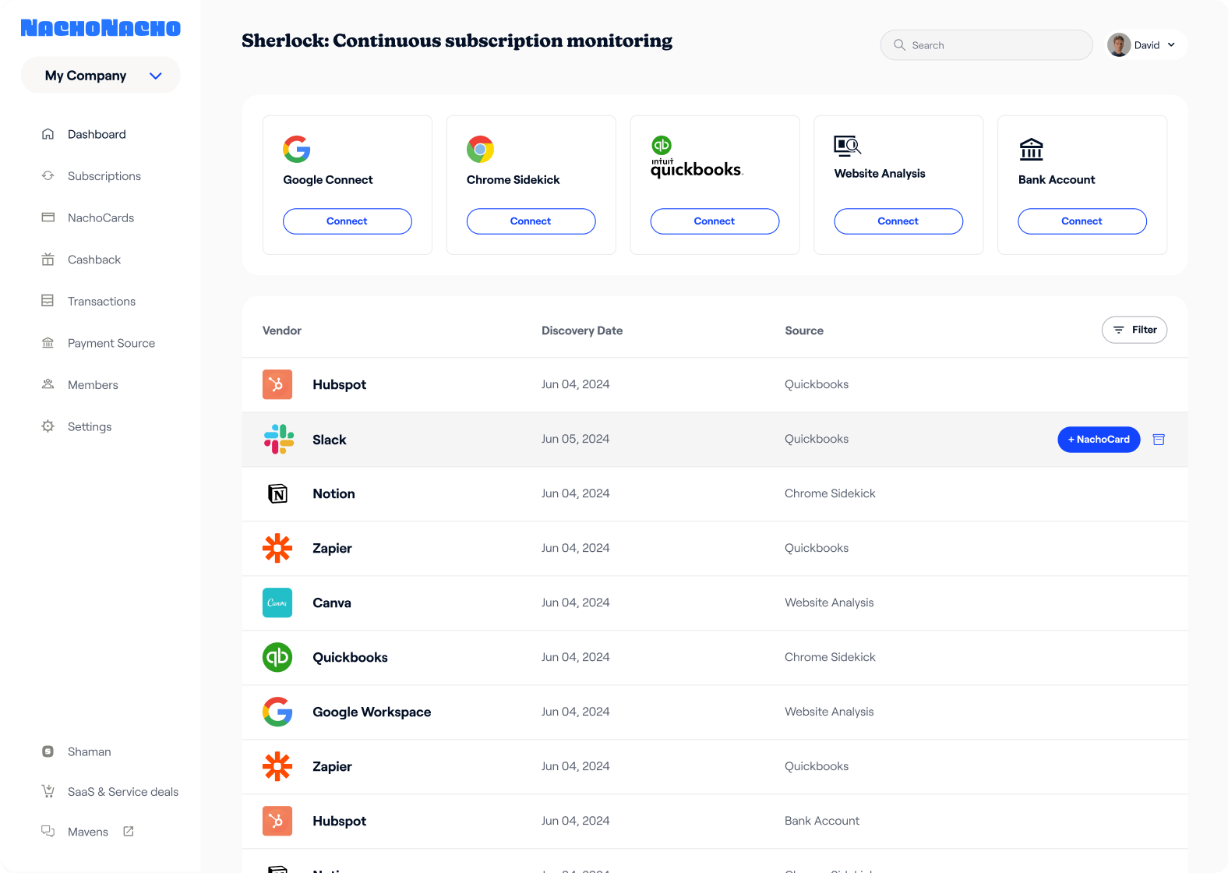Connect Chrome Sidekick integration
This screenshot has width=1228, height=873.
pos(531,221)
